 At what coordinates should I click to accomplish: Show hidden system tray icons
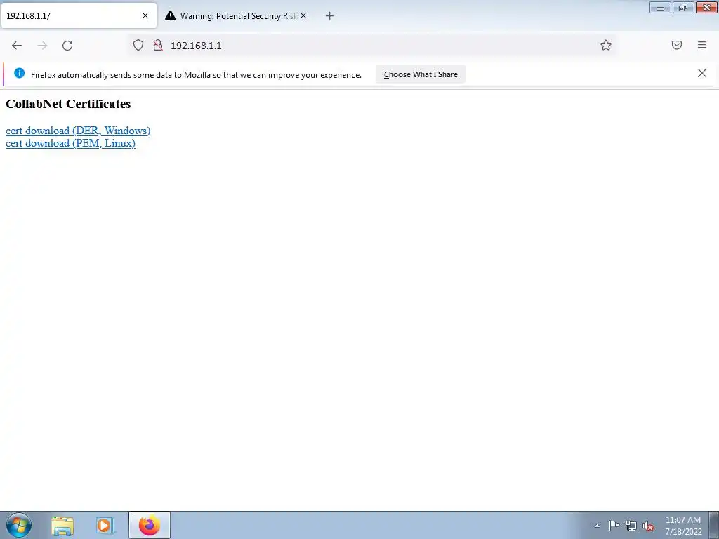point(597,526)
